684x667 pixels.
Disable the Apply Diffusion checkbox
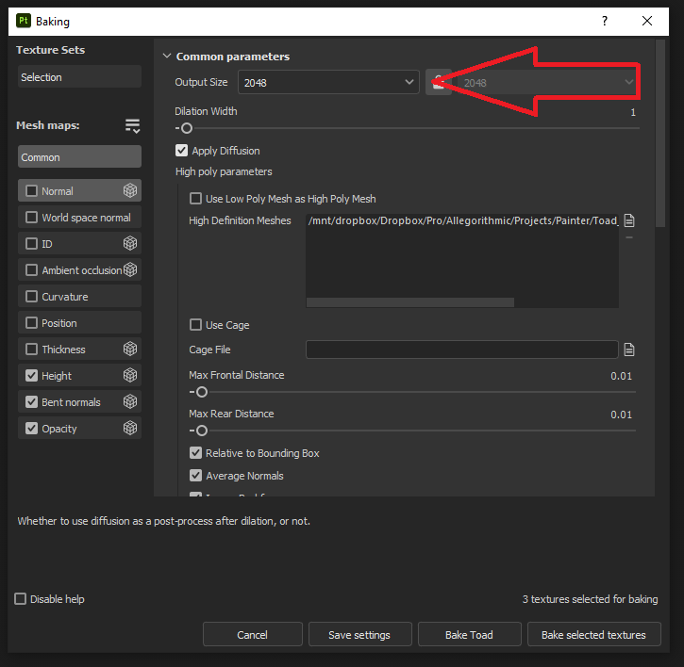tap(182, 151)
